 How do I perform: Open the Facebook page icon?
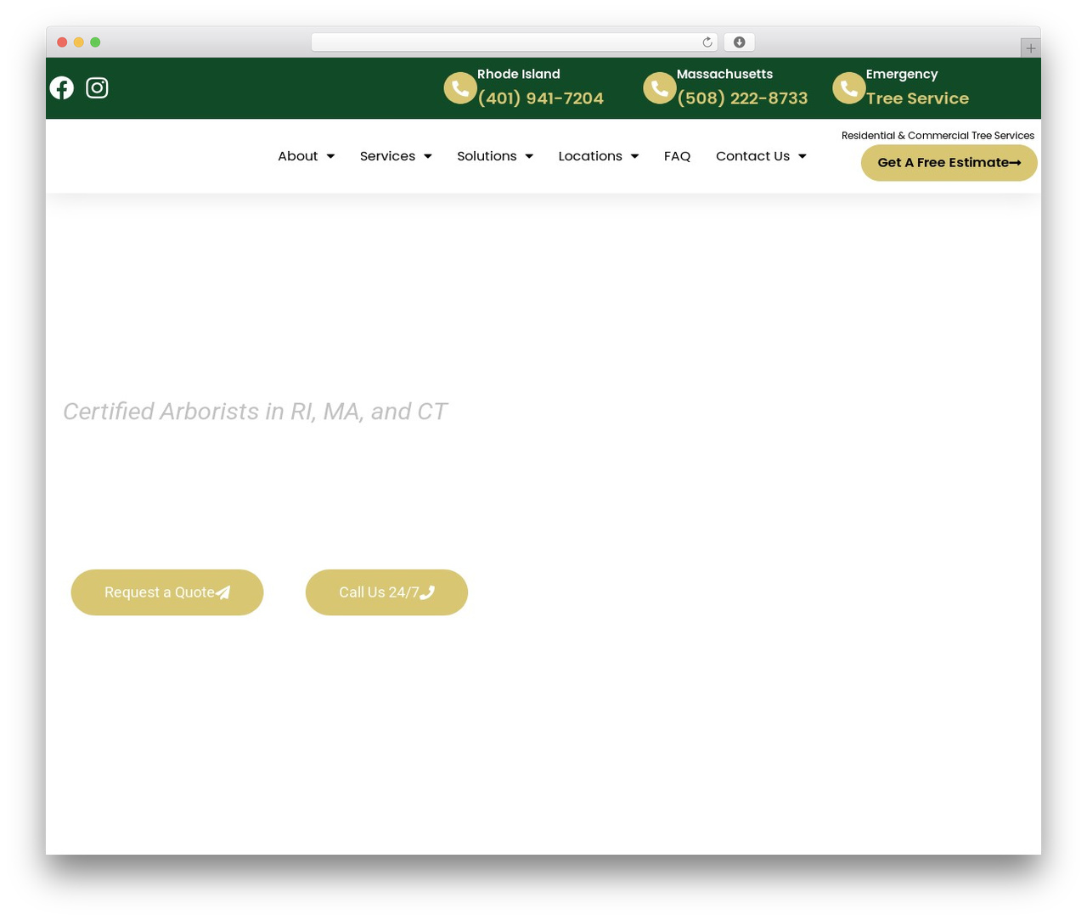61,87
